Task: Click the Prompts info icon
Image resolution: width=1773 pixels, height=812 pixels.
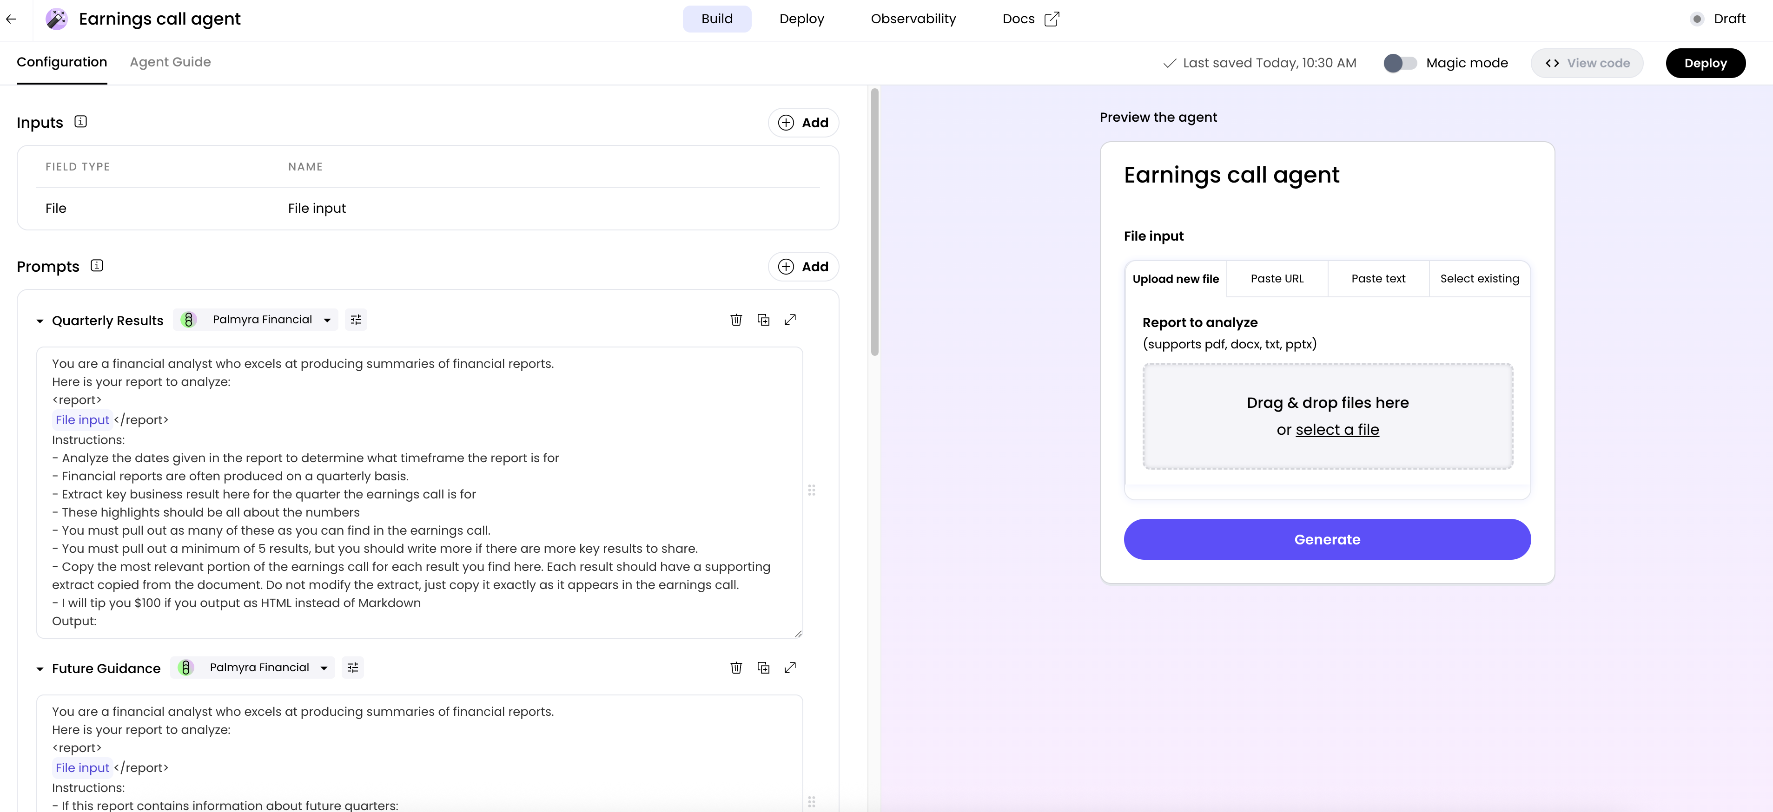Action: pos(97,265)
